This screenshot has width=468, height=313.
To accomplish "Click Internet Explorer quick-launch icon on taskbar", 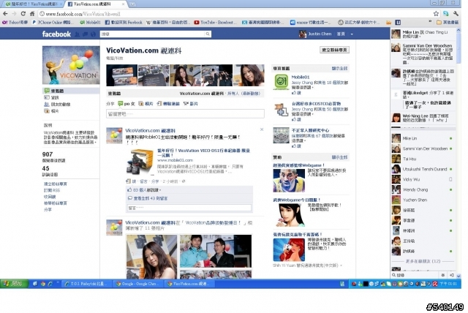I will click(50, 284).
